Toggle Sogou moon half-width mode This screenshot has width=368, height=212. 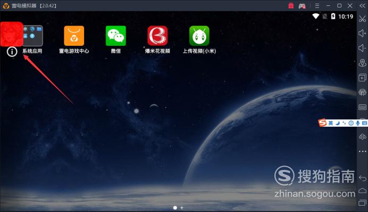click(x=338, y=123)
